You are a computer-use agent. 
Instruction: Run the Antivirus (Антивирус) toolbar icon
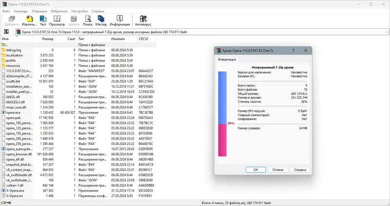point(143,19)
